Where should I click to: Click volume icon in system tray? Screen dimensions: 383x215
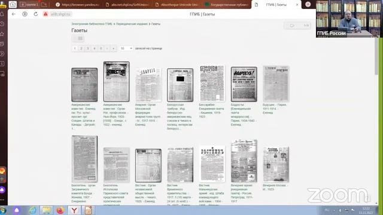click(341, 210)
